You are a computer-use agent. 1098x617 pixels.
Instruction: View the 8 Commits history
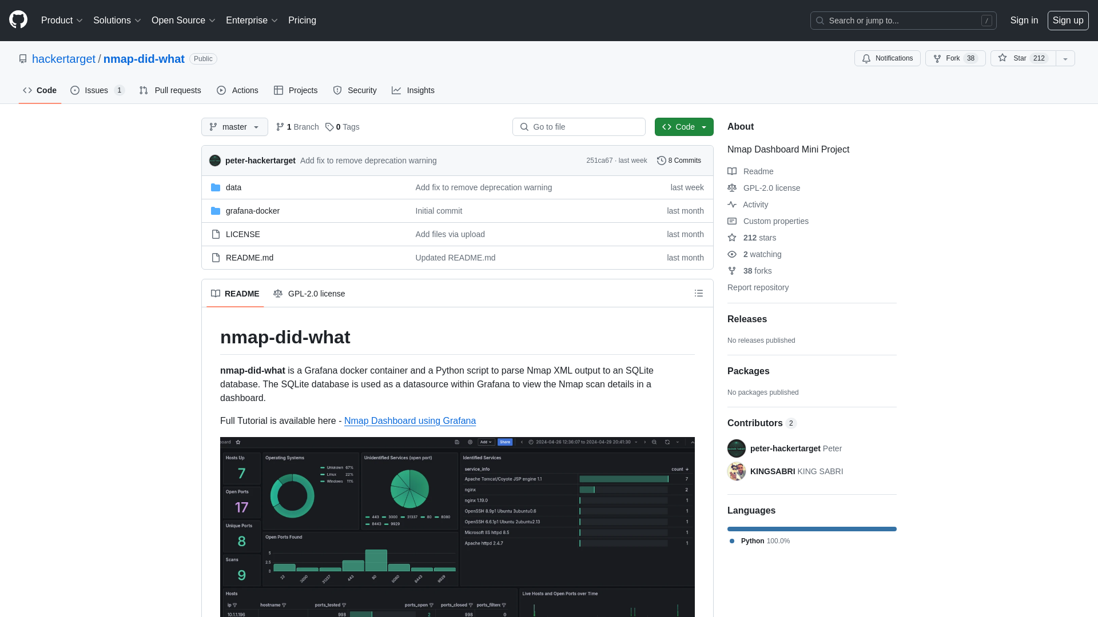pos(679,161)
